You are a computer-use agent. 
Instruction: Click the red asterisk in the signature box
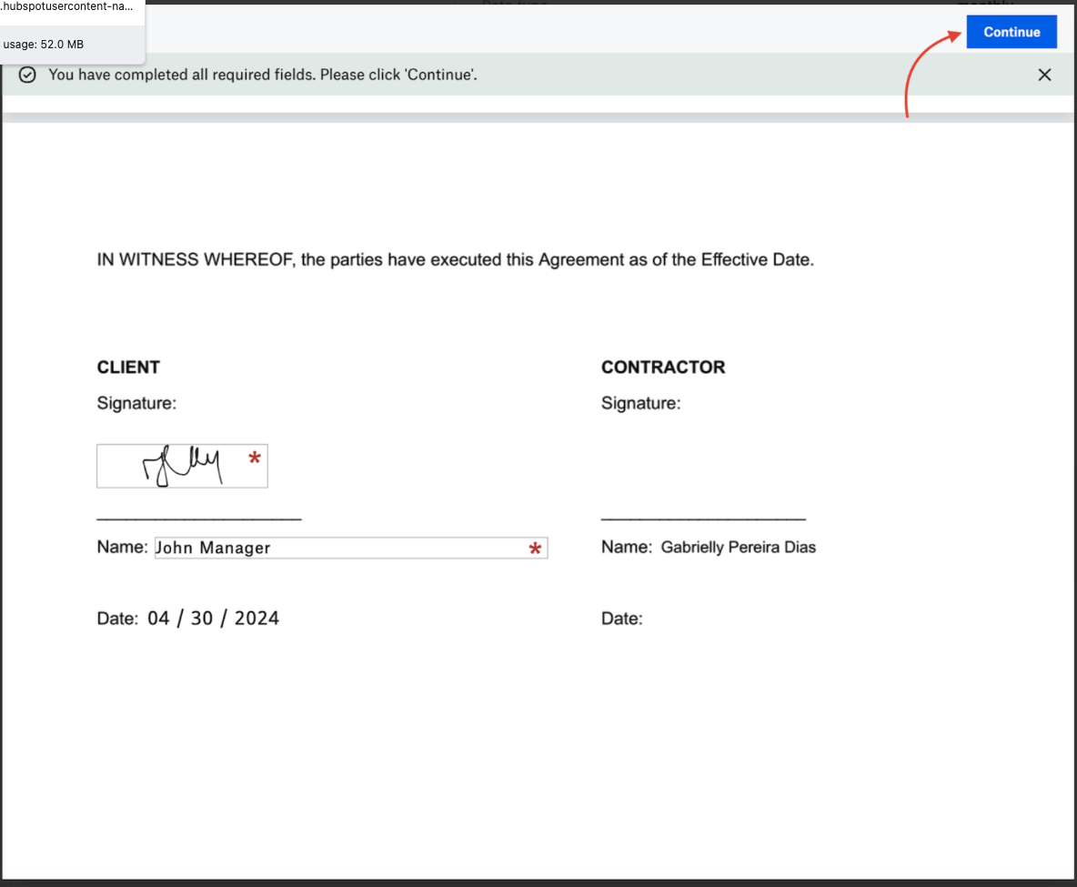(255, 458)
